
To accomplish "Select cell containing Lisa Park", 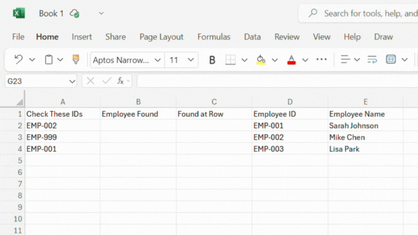I will (366, 149).
